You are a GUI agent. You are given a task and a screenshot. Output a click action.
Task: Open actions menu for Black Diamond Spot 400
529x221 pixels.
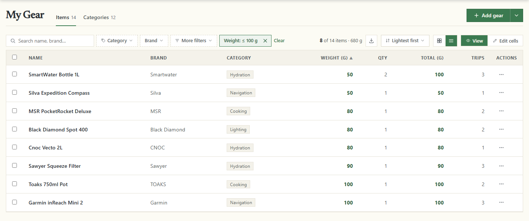click(501, 130)
